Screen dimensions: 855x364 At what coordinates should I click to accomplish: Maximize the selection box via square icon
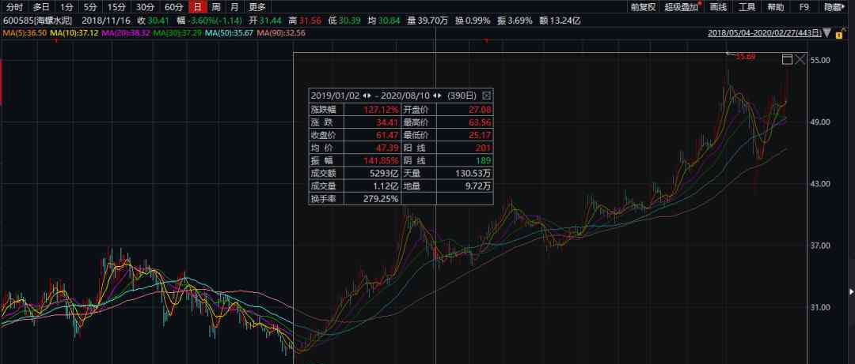pos(787,60)
